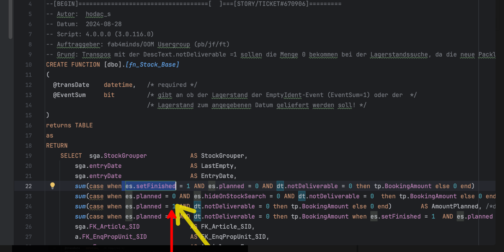Click the author name hodac_s
Image resolution: width=504 pixels, height=252 pixels.
pyautogui.click(x=98, y=14)
